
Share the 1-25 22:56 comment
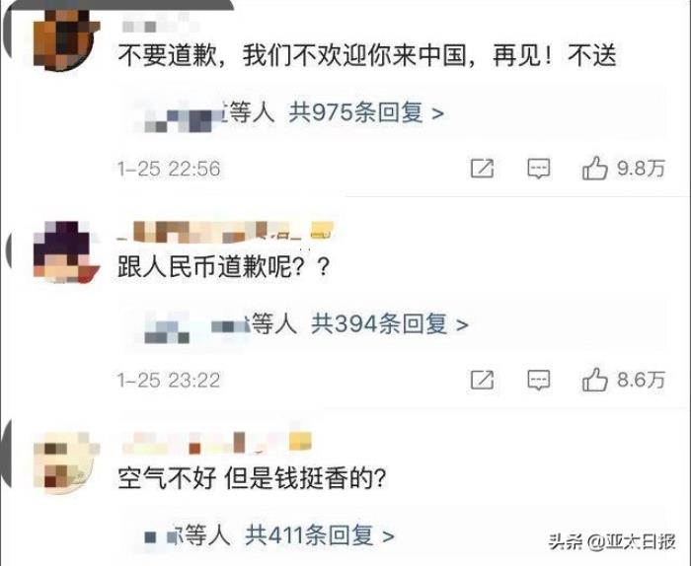pos(482,169)
